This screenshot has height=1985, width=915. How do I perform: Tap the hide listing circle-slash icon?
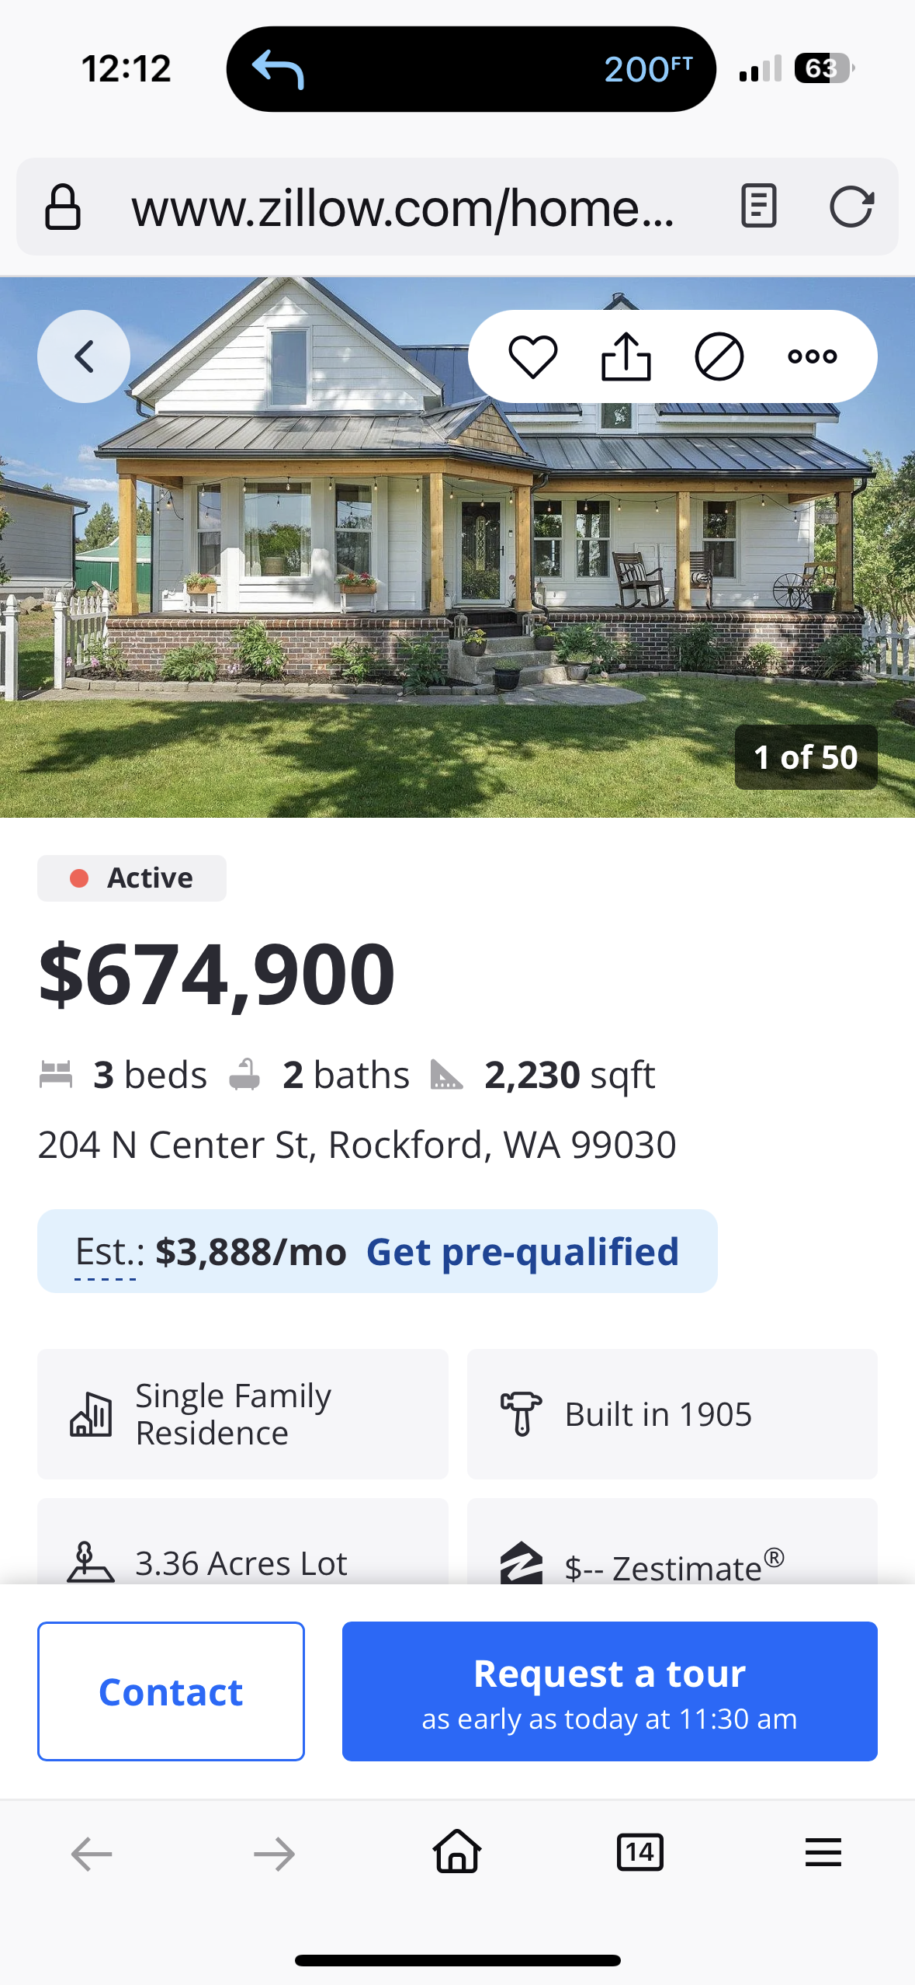(x=719, y=356)
